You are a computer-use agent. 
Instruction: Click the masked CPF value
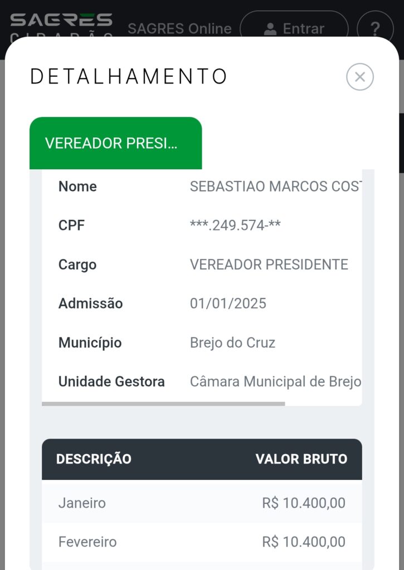click(x=235, y=225)
